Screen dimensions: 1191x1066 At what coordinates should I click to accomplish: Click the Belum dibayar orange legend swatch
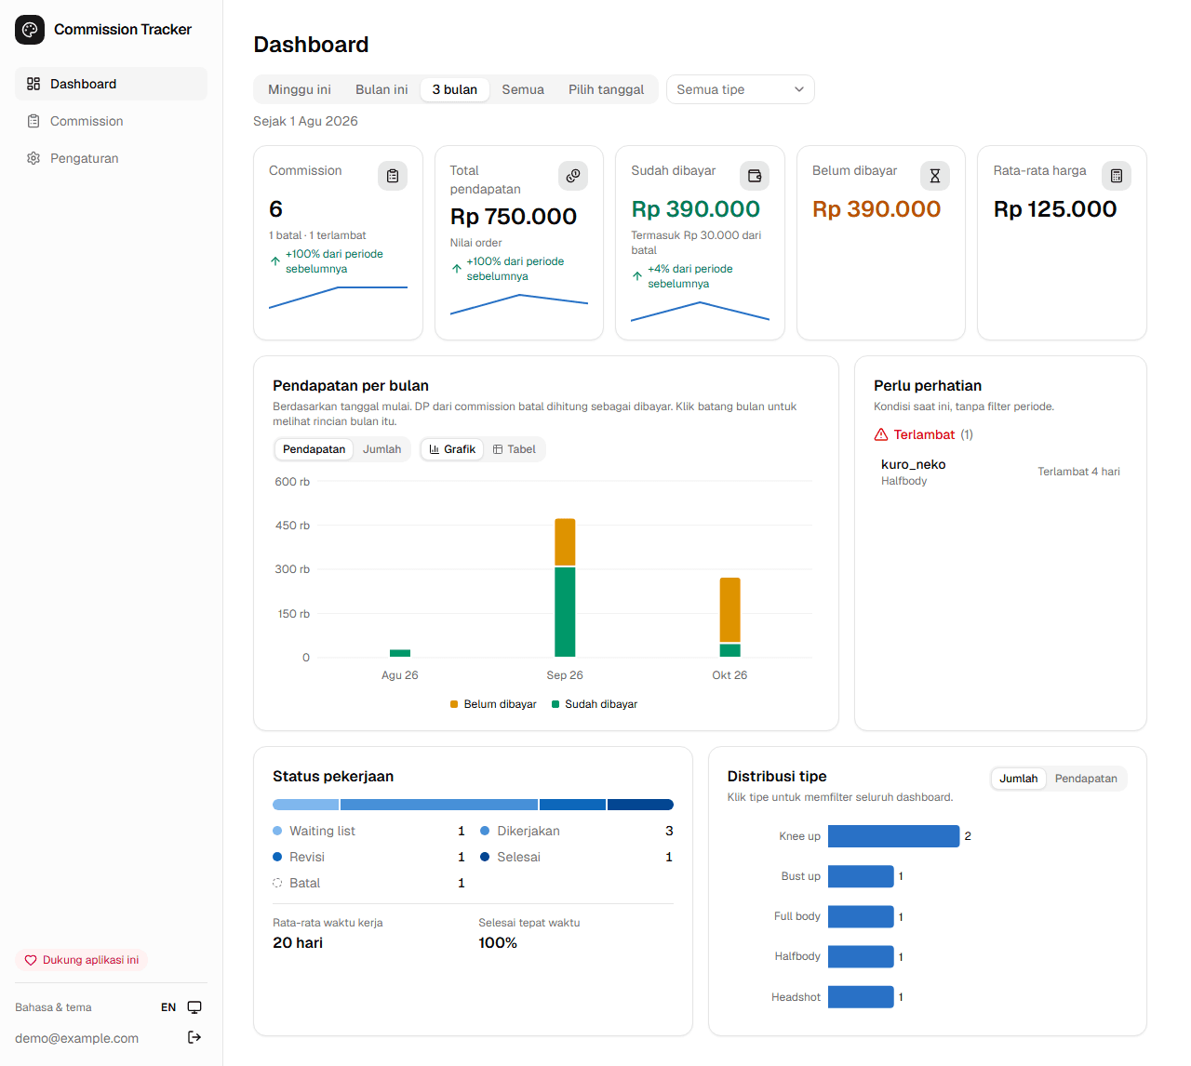coord(454,704)
